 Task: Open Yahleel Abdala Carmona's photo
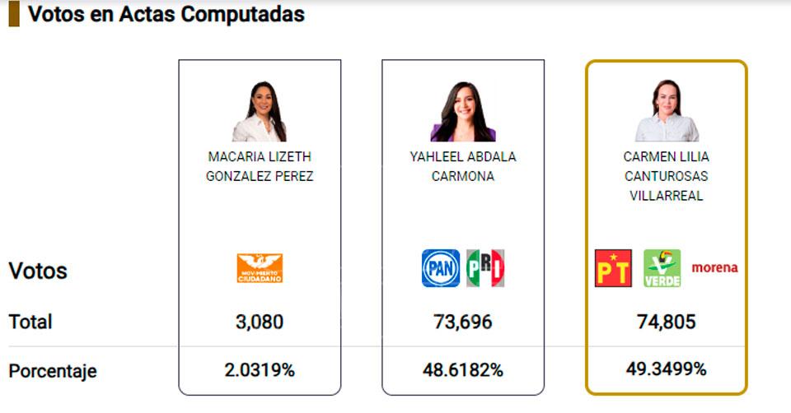462,112
